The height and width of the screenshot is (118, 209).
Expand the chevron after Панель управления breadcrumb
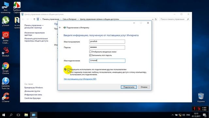point(61,19)
